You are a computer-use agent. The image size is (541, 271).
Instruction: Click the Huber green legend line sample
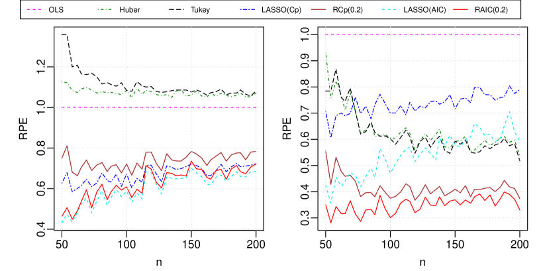(107, 10)
